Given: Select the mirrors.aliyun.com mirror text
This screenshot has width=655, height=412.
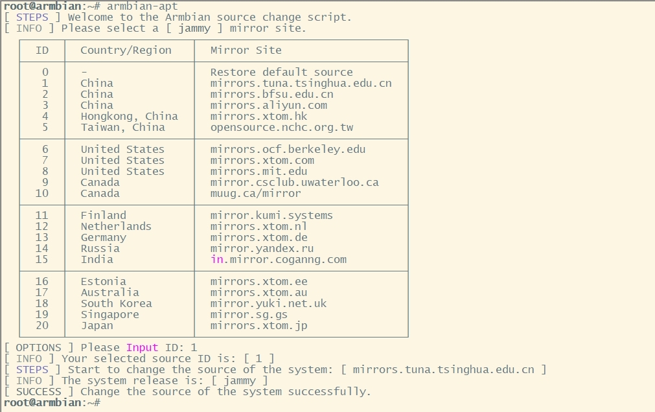Looking at the screenshot, I should coord(268,106).
